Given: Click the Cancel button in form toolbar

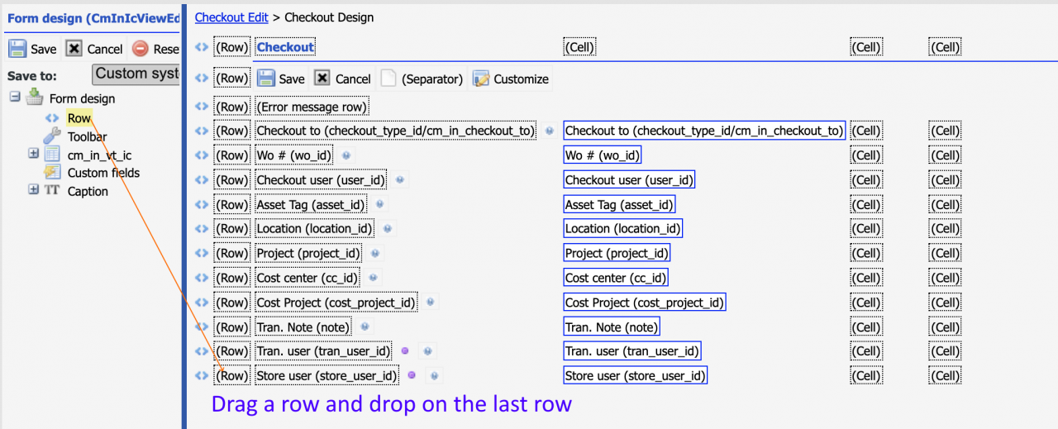Looking at the screenshot, I should [342, 79].
